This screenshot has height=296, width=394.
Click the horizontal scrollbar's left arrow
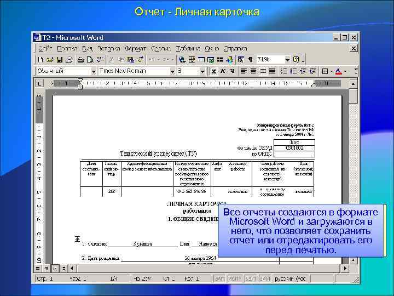pyautogui.click(x=72, y=268)
